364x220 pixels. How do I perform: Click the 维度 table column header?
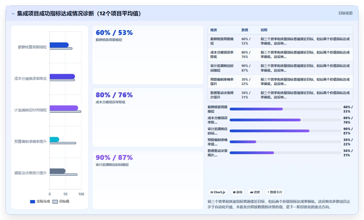pos(214,30)
